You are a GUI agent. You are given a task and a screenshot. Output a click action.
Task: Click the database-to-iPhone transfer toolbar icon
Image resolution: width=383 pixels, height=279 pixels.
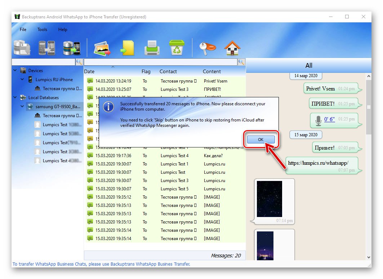coord(72,48)
